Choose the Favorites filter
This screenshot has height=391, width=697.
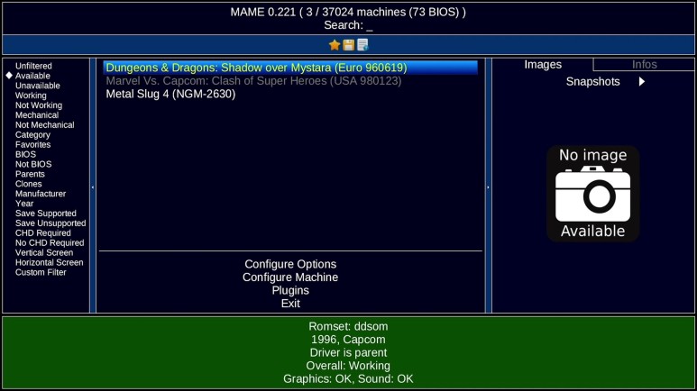coord(32,144)
